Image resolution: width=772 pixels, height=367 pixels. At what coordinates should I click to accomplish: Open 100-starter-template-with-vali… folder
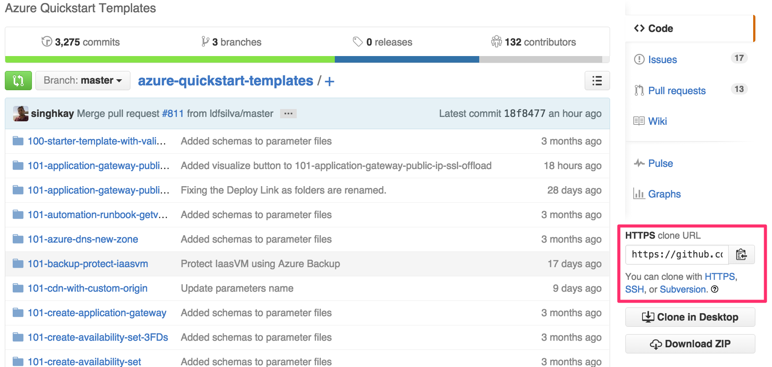97,141
